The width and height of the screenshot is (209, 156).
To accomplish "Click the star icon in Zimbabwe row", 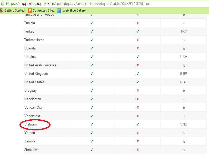I will click(x=184, y=150).
